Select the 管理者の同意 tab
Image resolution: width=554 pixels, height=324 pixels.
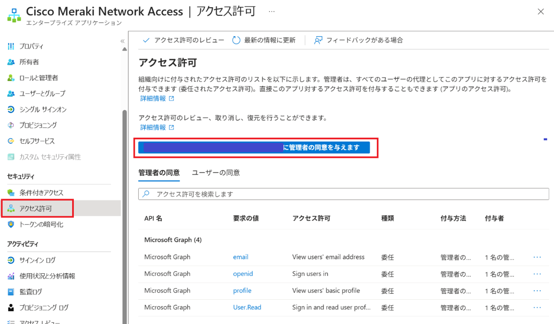point(159,173)
